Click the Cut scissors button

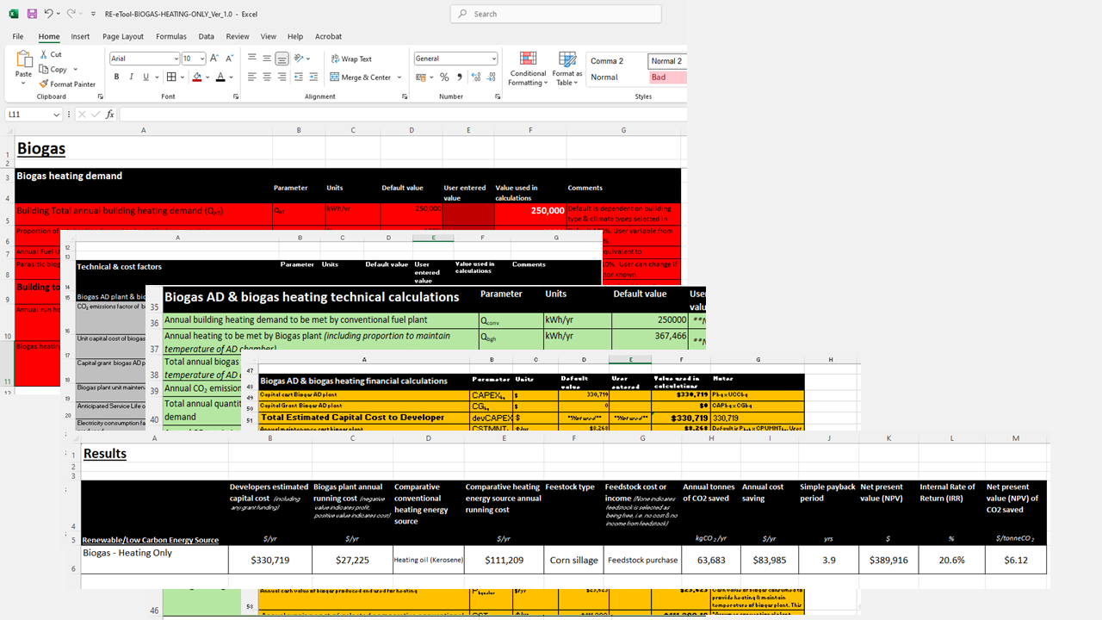tap(51, 54)
